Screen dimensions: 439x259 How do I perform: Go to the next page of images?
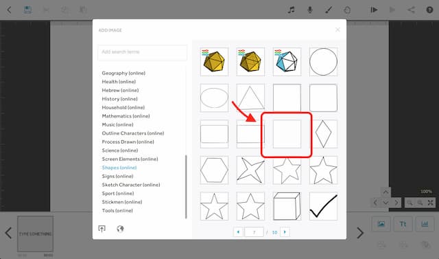coord(285,232)
